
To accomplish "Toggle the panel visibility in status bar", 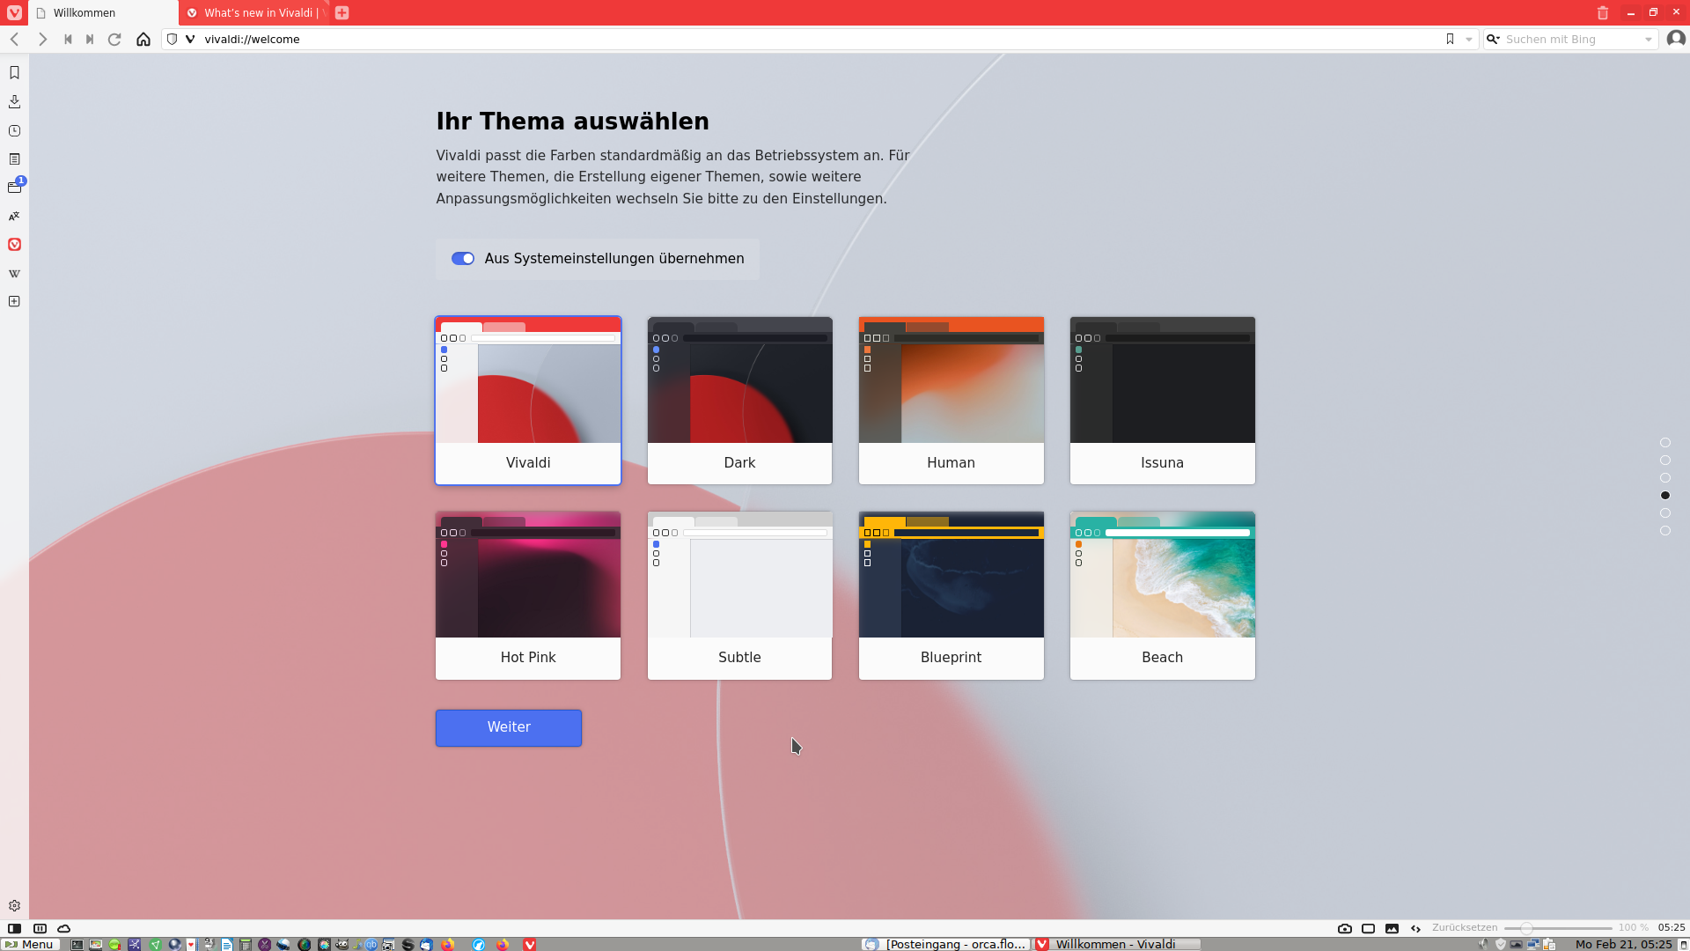I will [x=15, y=928].
